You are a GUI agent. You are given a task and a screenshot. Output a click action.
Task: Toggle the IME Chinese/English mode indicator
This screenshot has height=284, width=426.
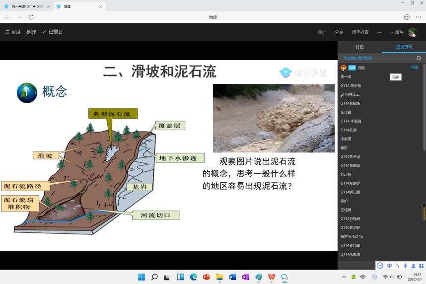[x=389, y=266]
